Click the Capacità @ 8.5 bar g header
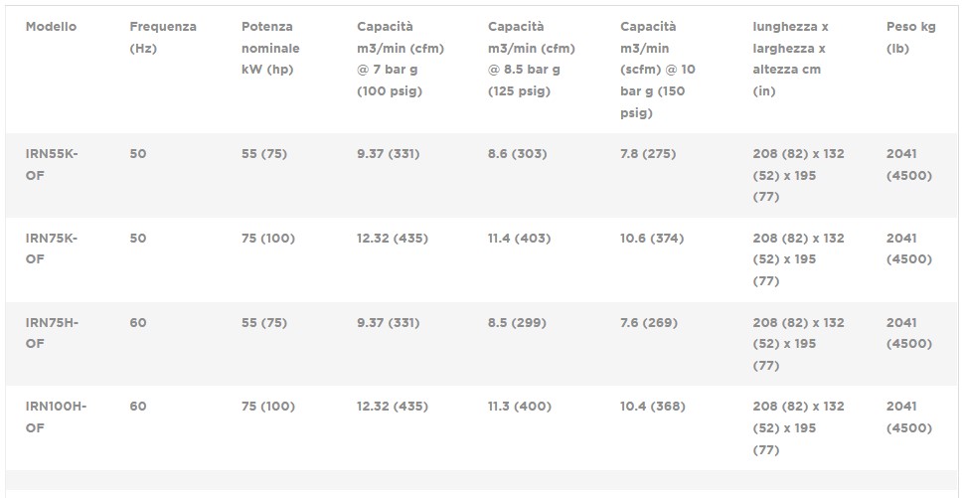 532,59
